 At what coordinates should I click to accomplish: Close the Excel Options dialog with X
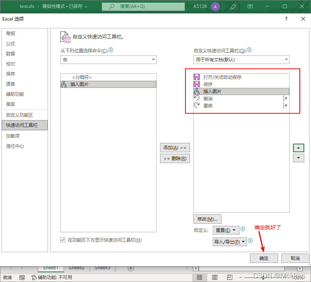[303, 19]
